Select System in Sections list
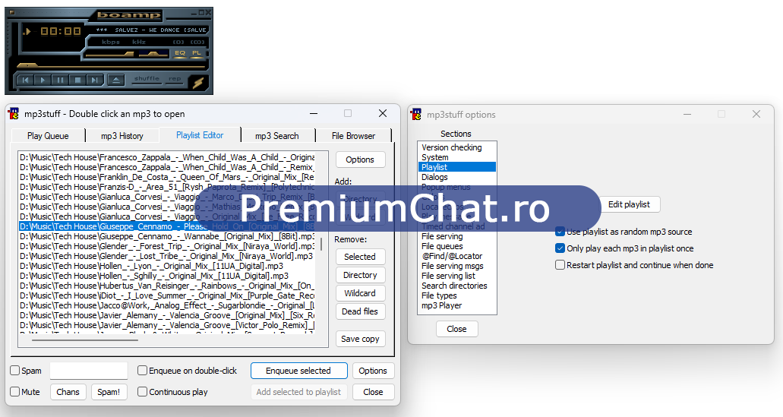This screenshot has height=417, width=783. click(x=457, y=157)
